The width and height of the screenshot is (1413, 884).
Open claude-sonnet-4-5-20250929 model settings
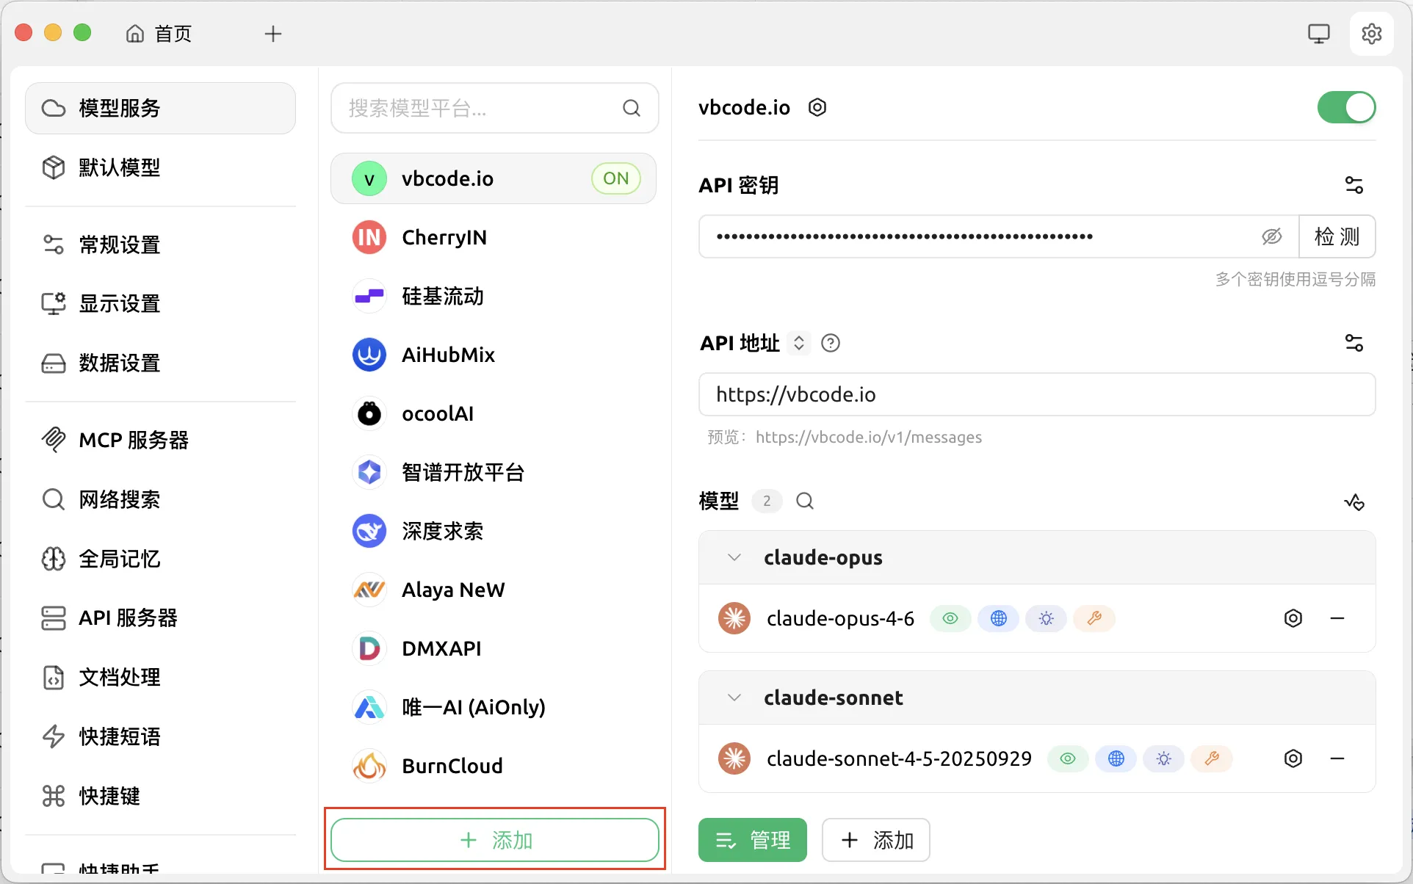click(x=1293, y=758)
